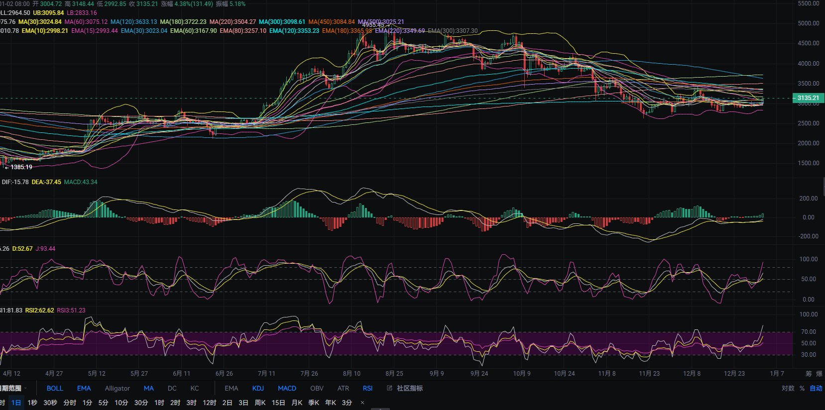
Task: Click the 筹 chip distribution icon
Action: 809,374
